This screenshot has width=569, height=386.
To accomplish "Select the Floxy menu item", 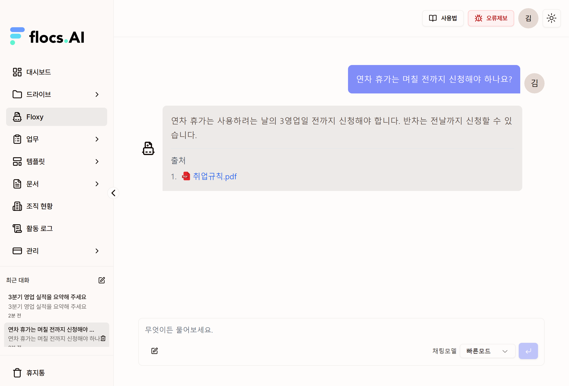I will click(x=56, y=117).
